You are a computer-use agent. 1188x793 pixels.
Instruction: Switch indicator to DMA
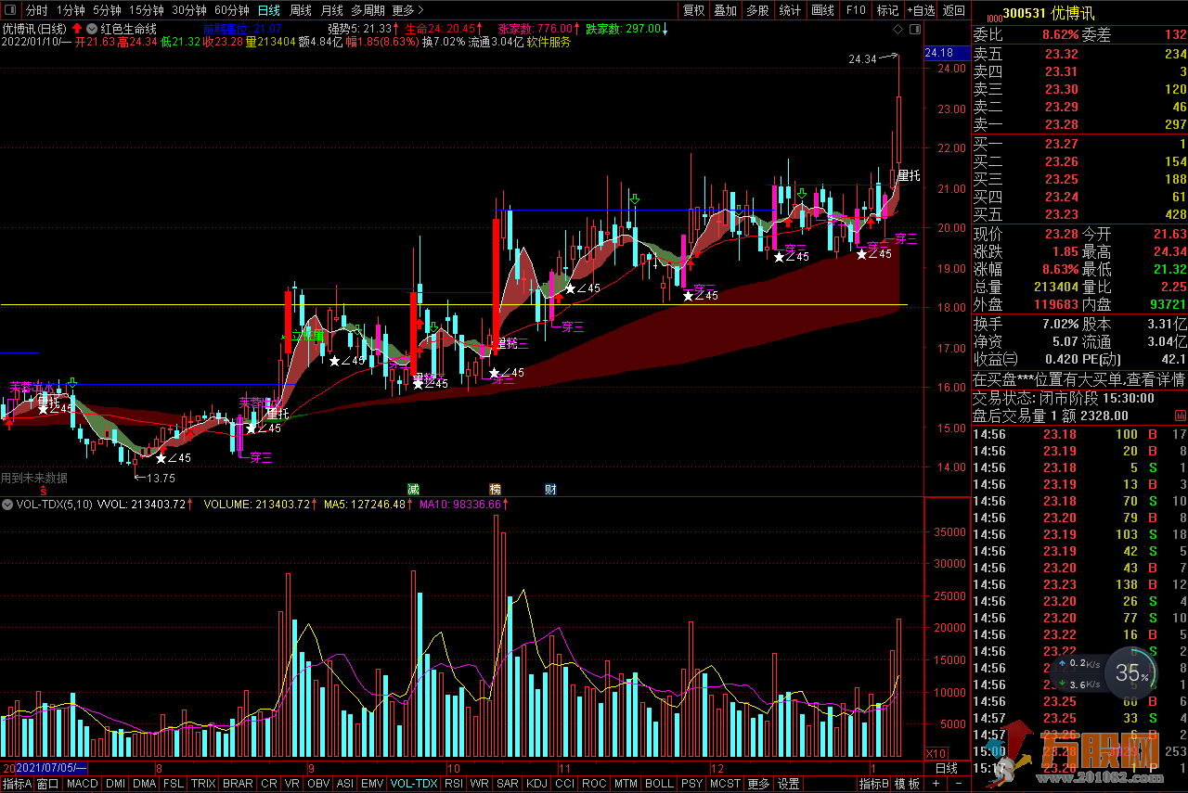coord(144,784)
